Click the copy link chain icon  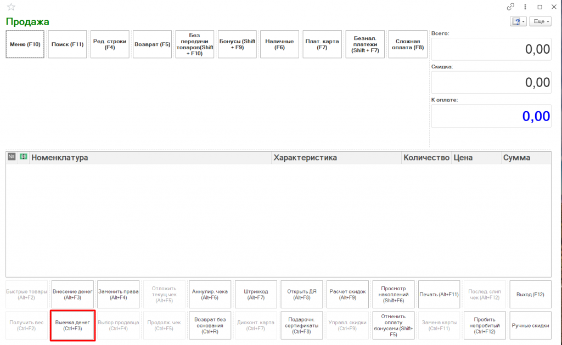(511, 7)
